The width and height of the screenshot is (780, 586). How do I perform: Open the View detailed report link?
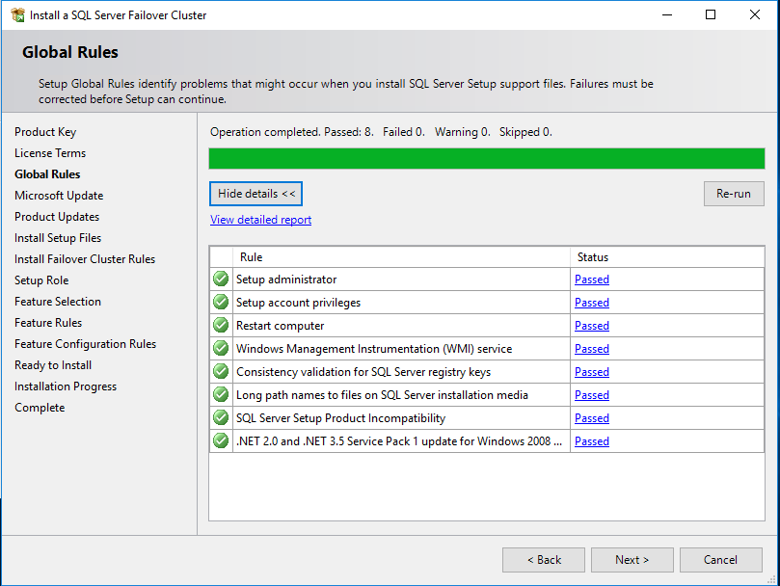[x=260, y=220]
